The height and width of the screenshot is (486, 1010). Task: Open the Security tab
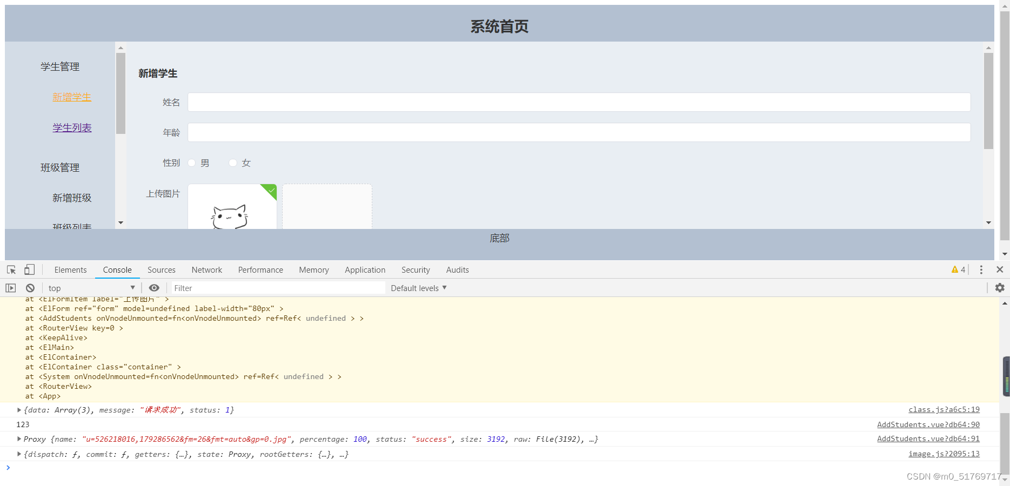click(416, 269)
